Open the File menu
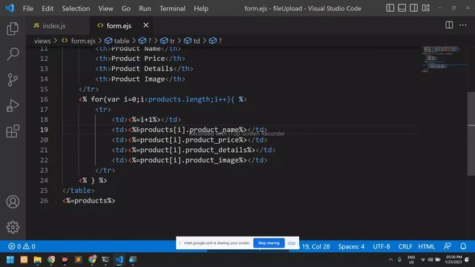 tap(28, 8)
